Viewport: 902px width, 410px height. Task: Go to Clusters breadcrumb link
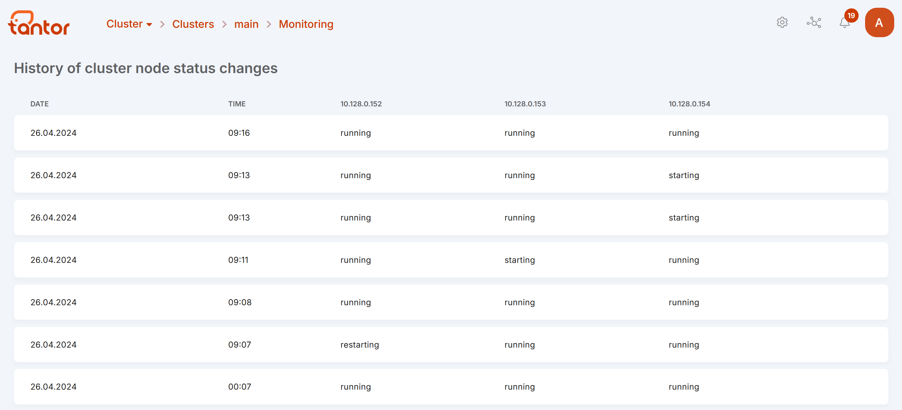point(193,24)
